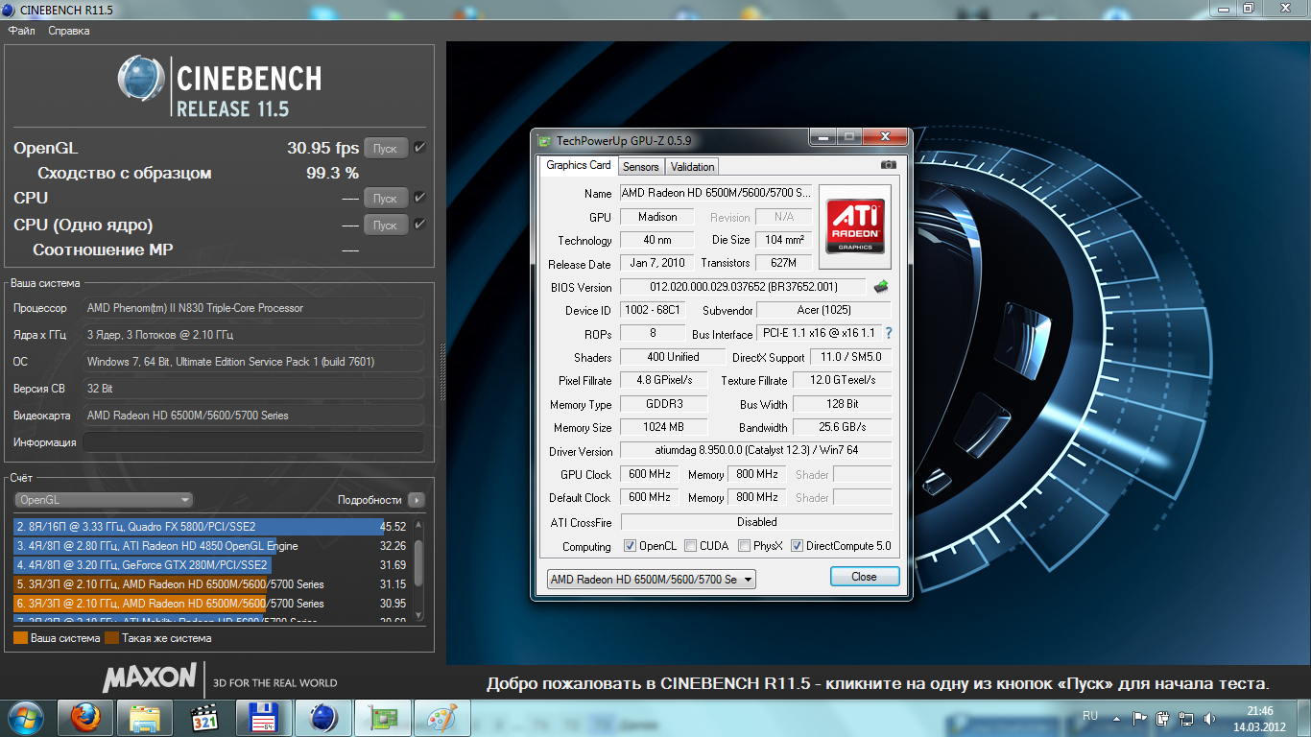
Task: Click the Такая же система brown swatch
Action: point(111,637)
